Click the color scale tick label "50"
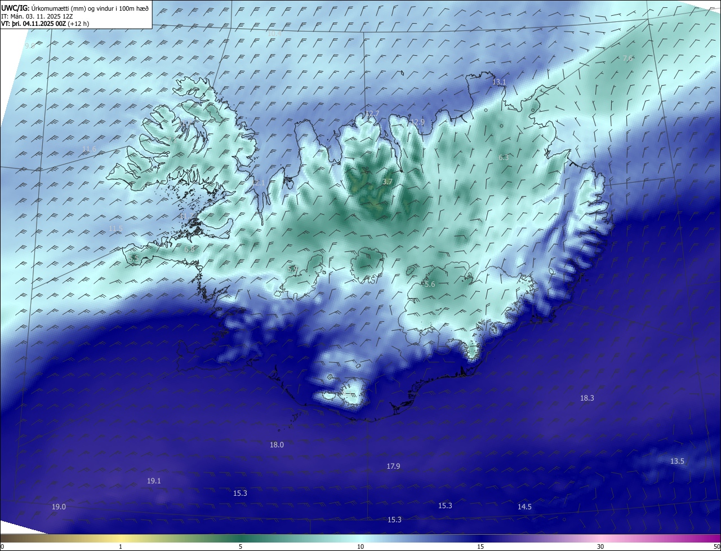The image size is (721, 551). coord(717,547)
